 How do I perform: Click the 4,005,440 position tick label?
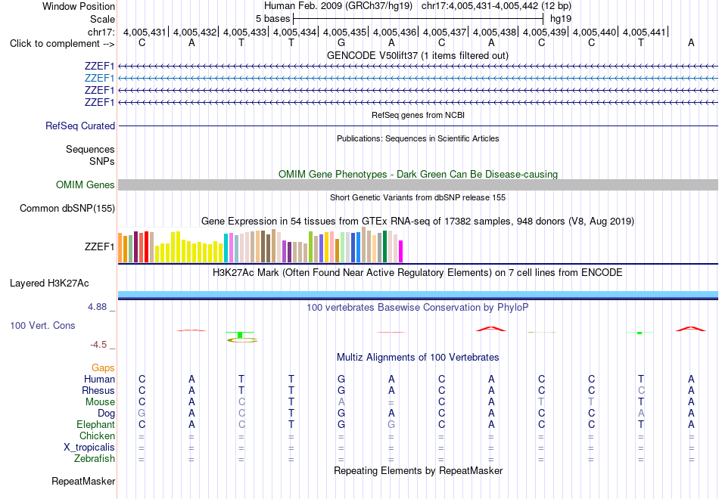pos(594,32)
